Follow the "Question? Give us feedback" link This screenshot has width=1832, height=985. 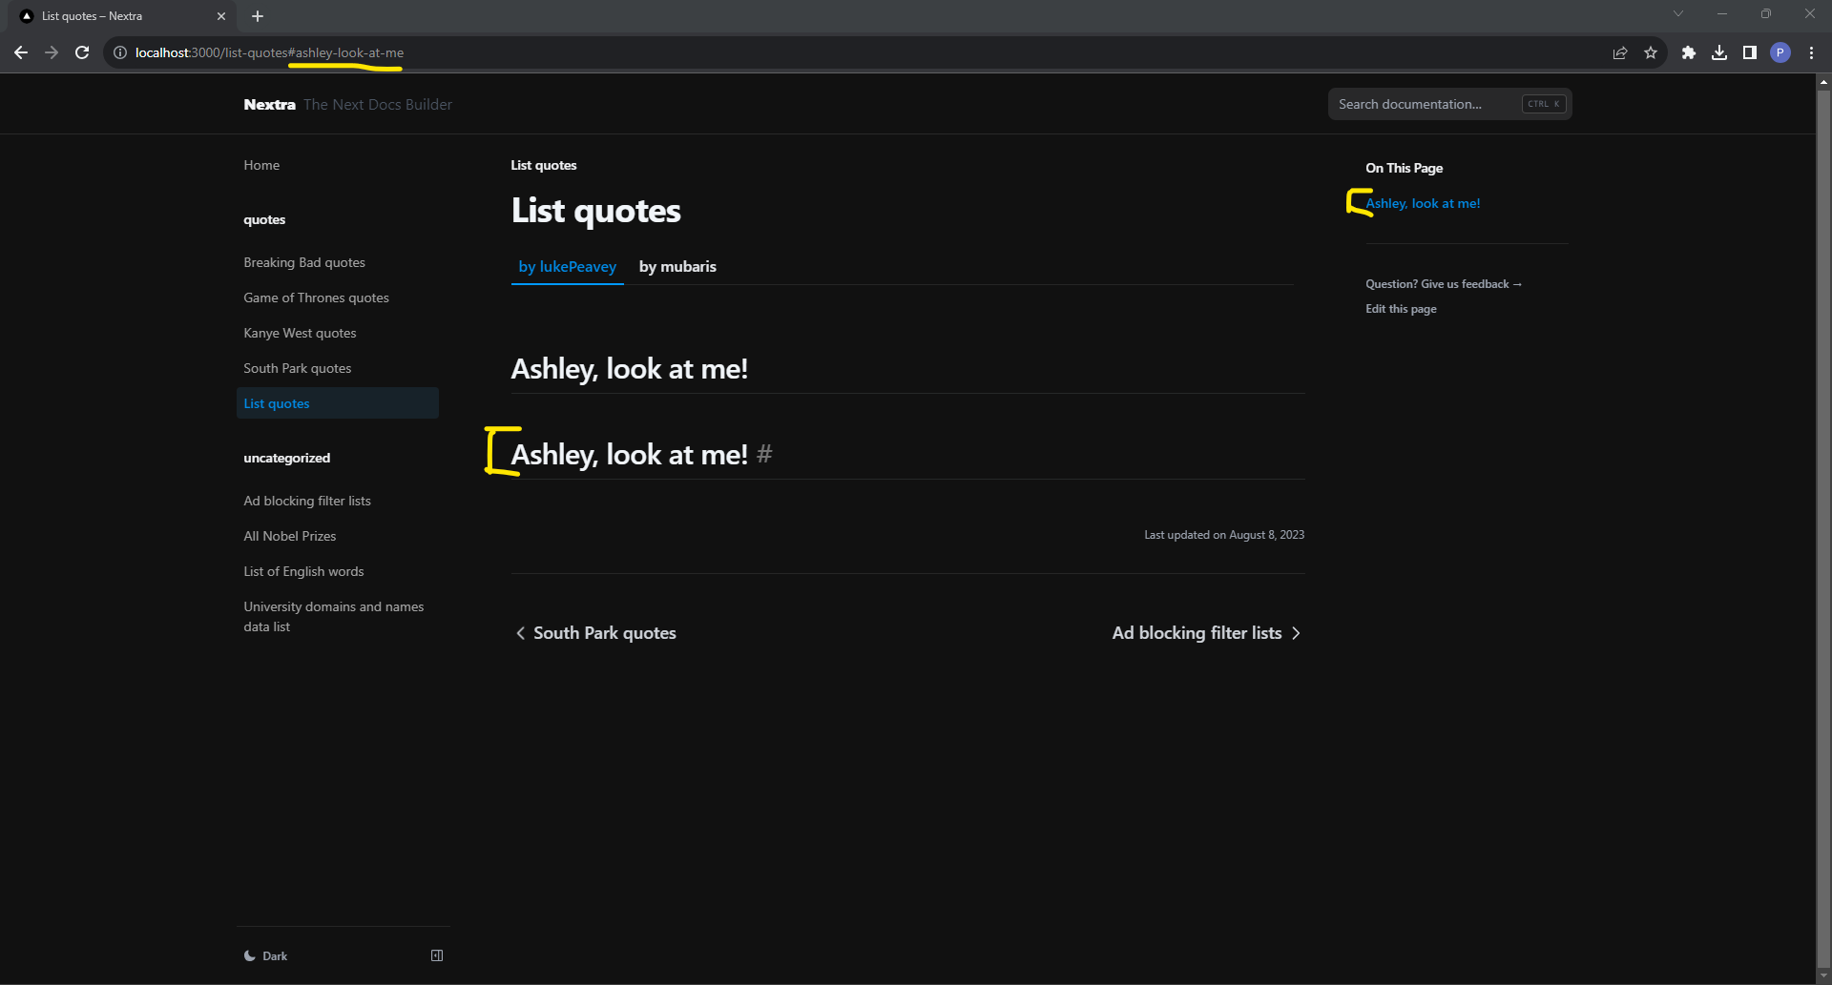coord(1442,283)
